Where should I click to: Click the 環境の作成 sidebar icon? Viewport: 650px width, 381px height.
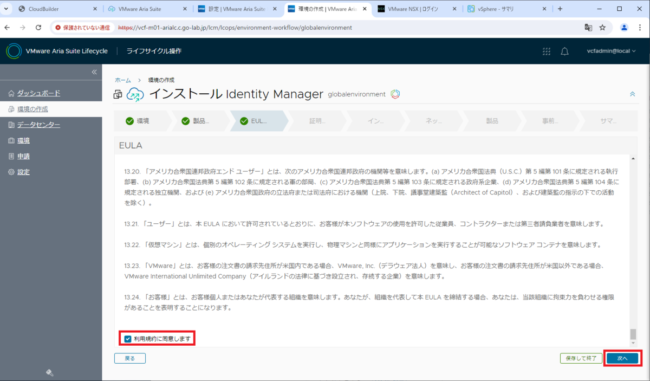11,109
